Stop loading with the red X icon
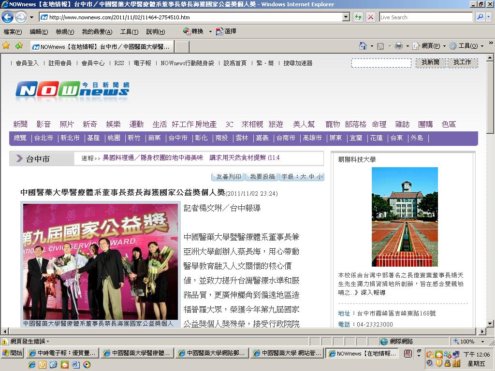This screenshot has height=371, width=495. pos(371,17)
